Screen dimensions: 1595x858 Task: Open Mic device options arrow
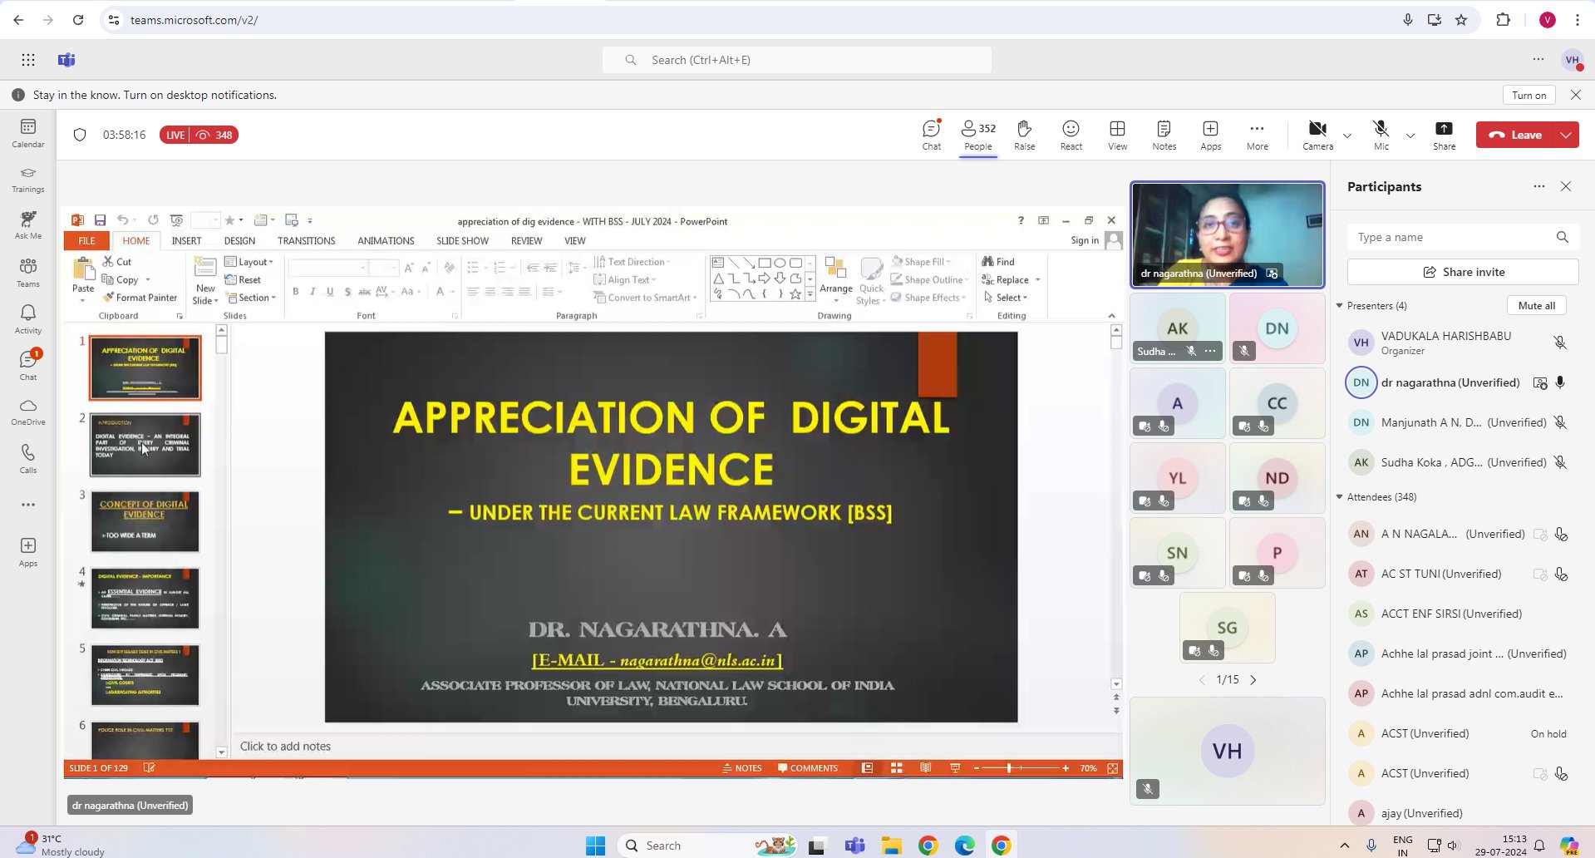pos(1410,136)
